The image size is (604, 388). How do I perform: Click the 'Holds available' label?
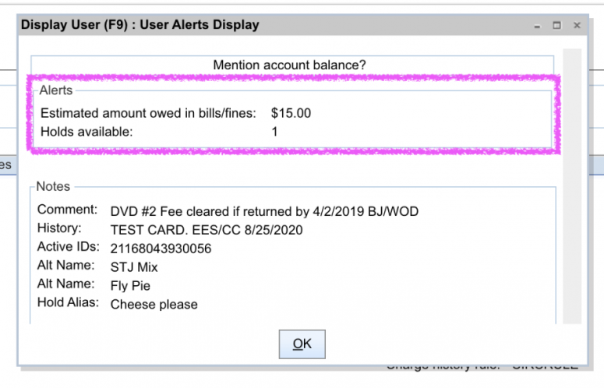87,132
